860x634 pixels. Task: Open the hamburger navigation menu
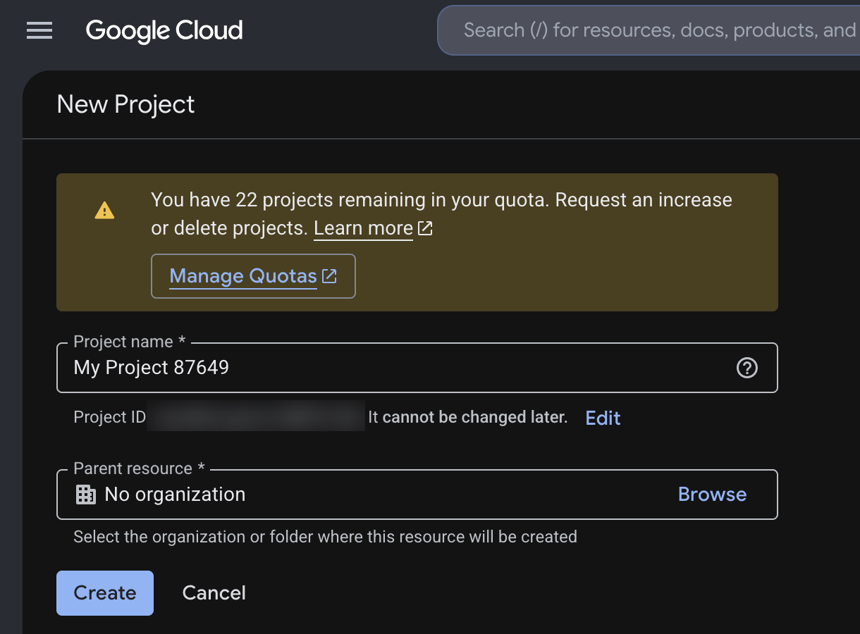pyautogui.click(x=39, y=30)
